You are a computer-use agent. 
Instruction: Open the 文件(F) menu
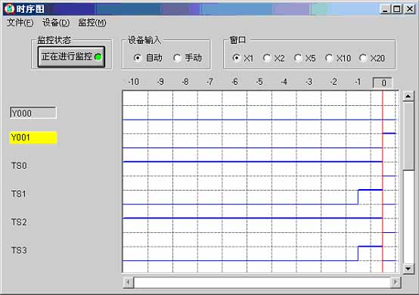click(20, 23)
